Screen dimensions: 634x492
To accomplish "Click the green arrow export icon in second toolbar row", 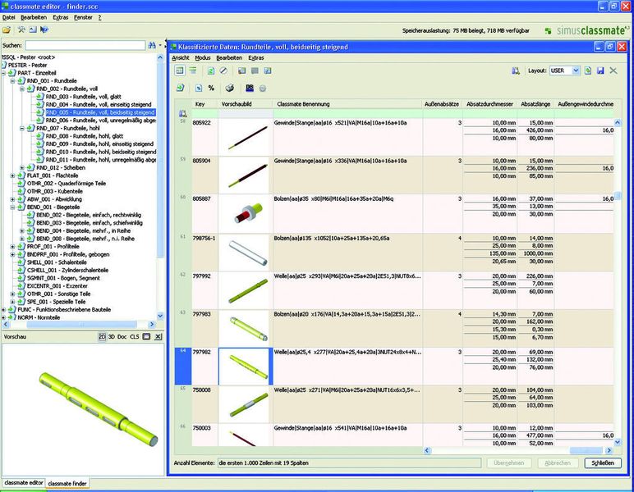I will (x=181, y=88).
